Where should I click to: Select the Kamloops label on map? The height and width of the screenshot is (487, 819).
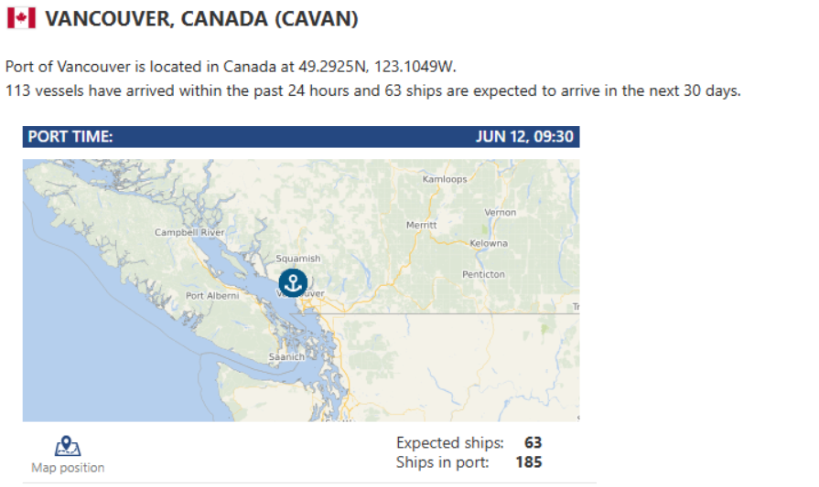445,179
